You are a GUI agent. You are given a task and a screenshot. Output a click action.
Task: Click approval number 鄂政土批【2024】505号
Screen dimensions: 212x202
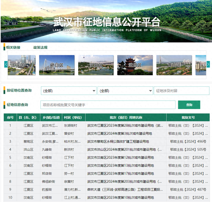(x=188, y=150)
